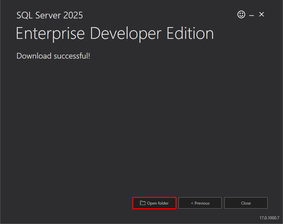Select the Open folder label text
This screenshot has height=224, width=283.
pyautogui.click(x=158, y=203)
